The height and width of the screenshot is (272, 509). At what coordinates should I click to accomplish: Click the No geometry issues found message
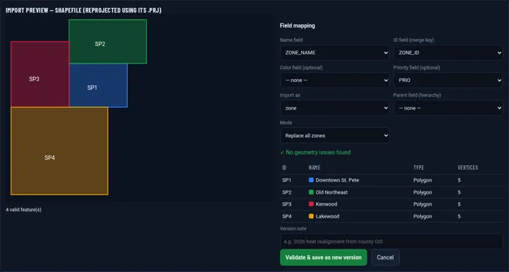click(315, 152)
